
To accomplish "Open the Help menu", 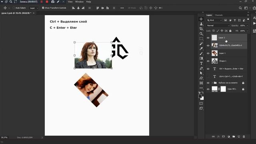I will click(x=88, y=2).
